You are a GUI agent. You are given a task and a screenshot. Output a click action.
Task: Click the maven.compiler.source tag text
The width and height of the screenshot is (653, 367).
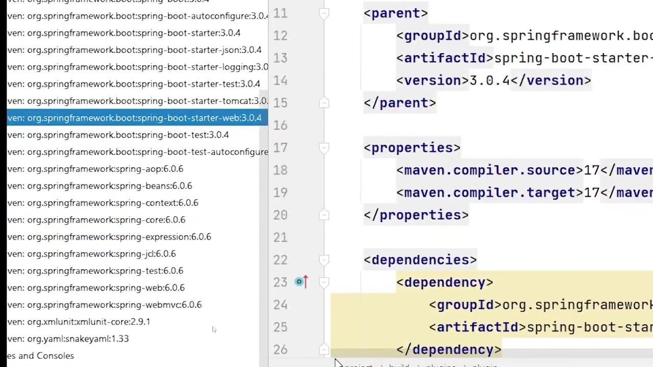click(490, 170)
